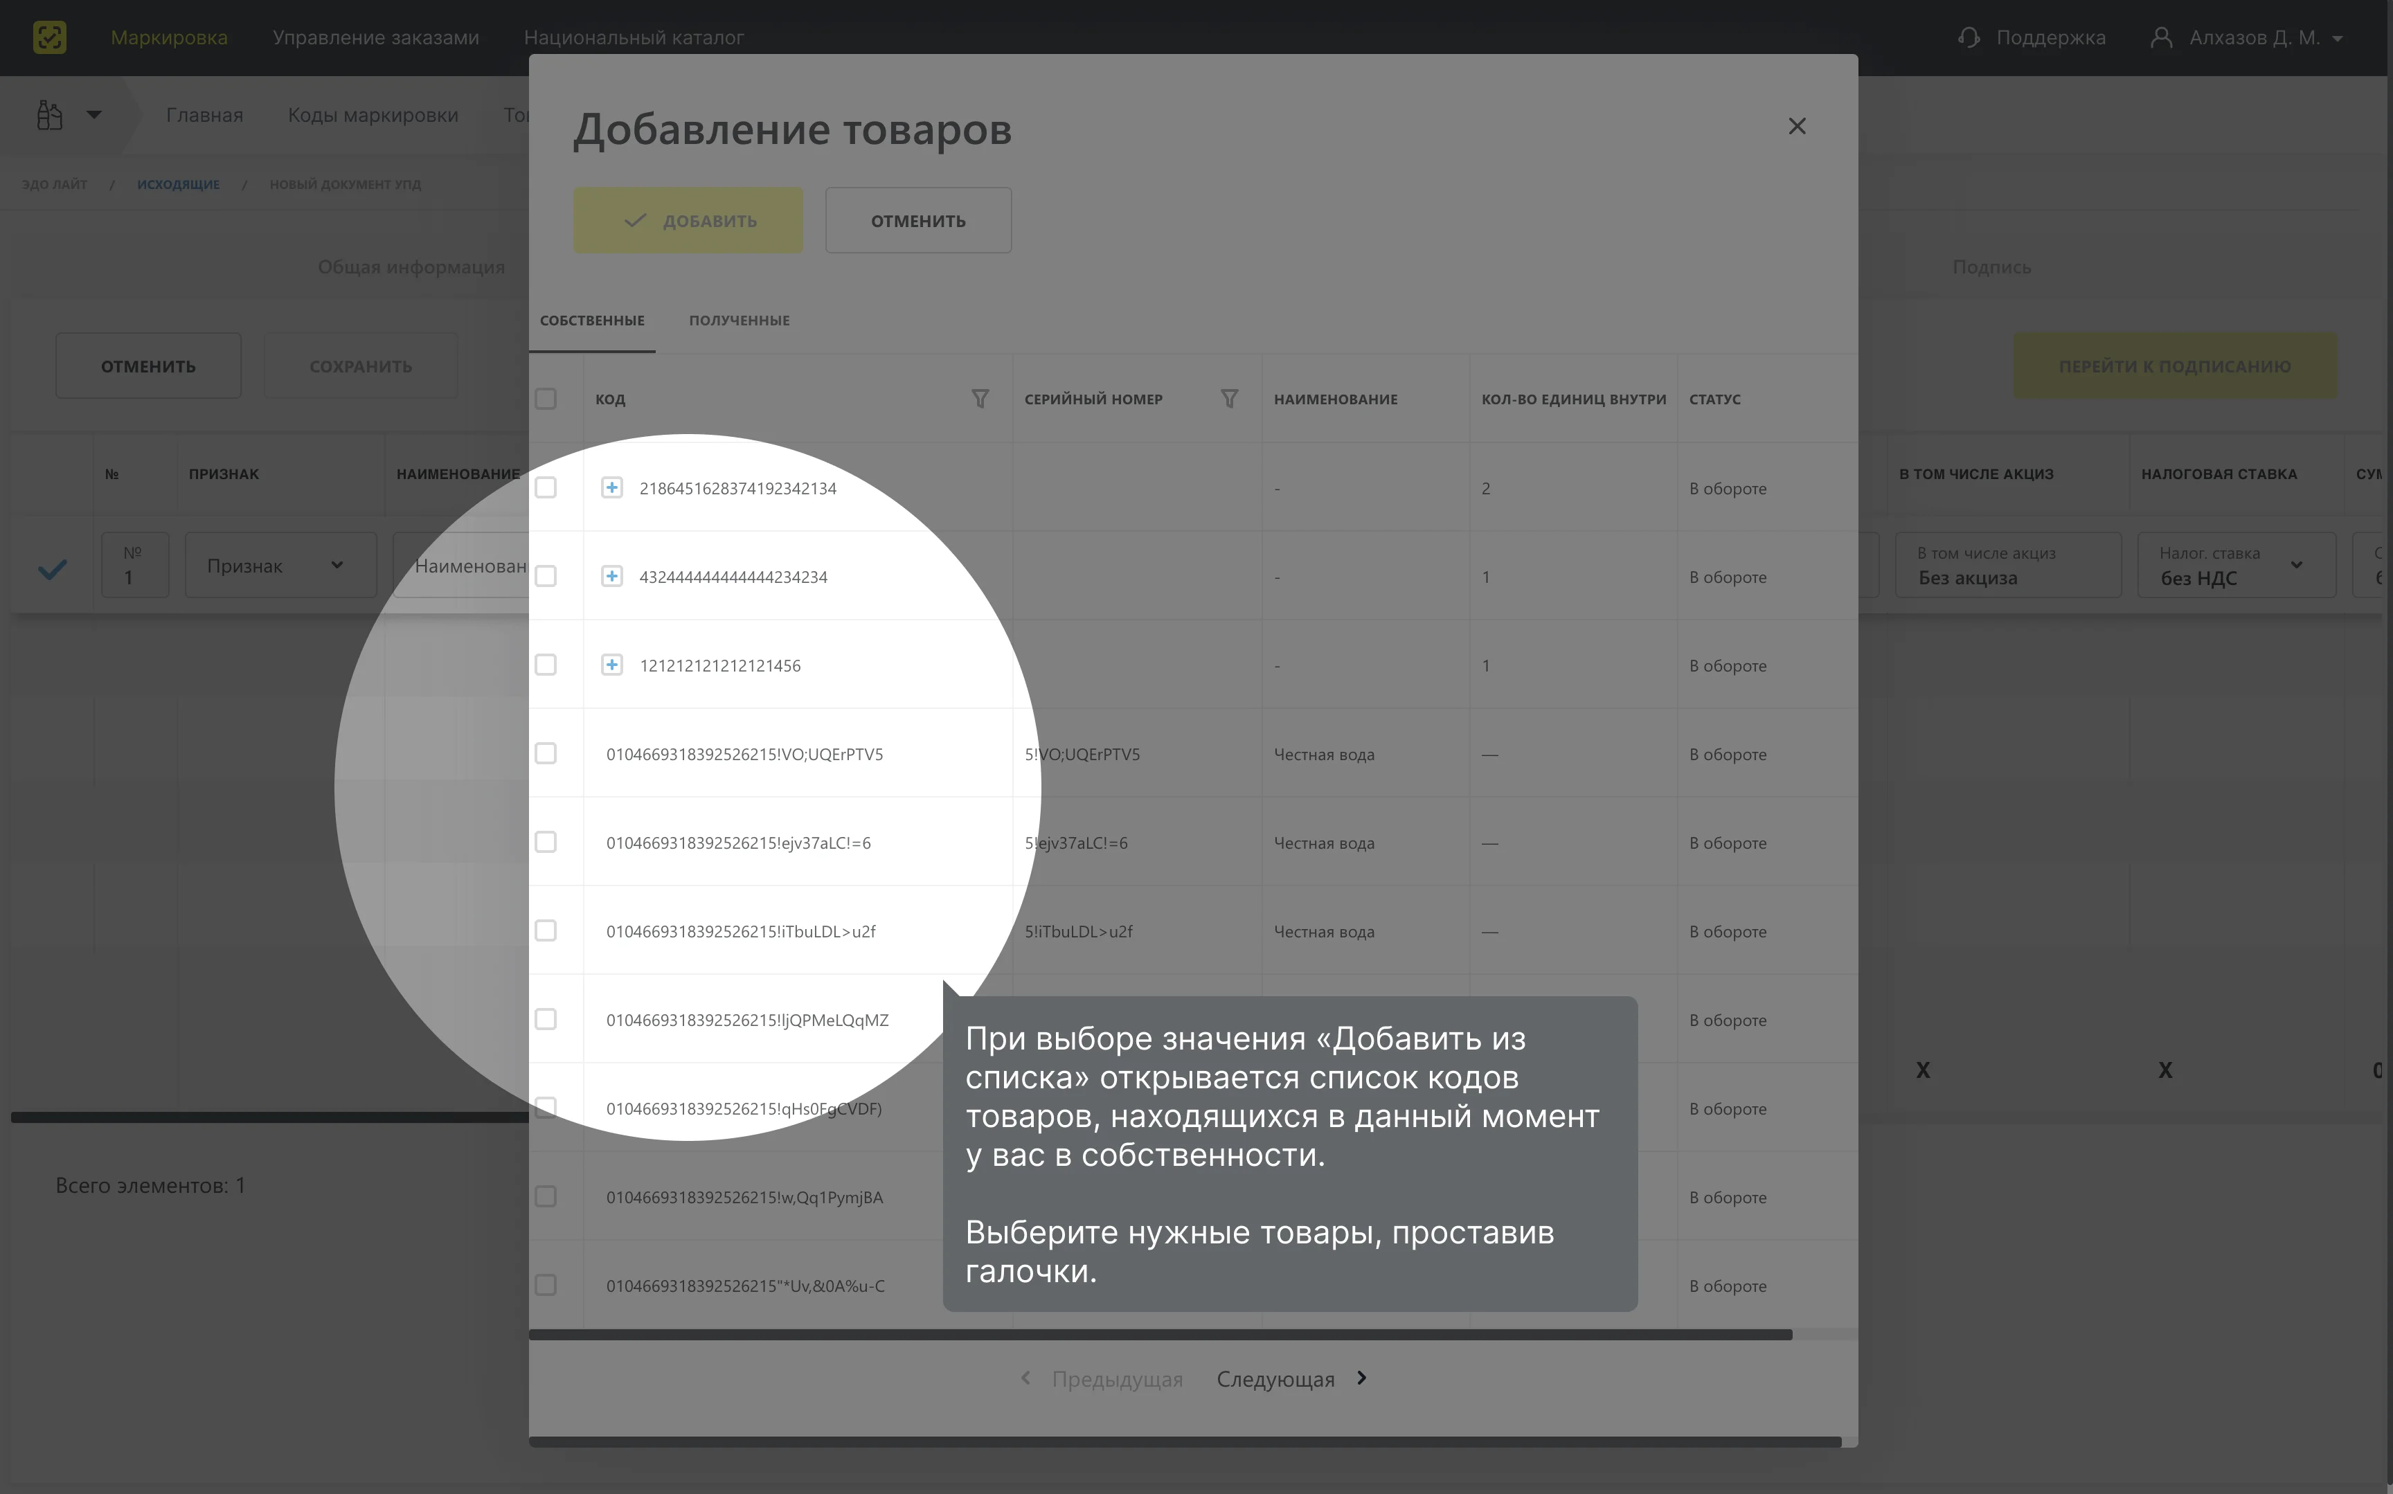Open the Налог. ставка dropdown
The image size is (2393, 1494).
(2236, 565)
